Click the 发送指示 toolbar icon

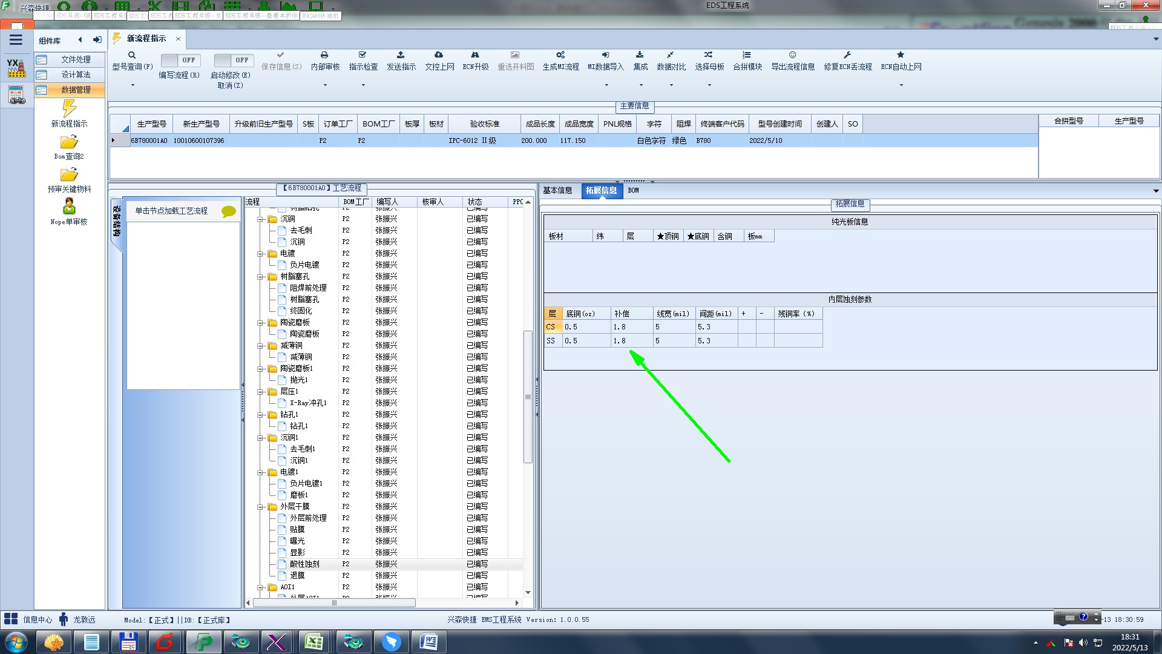coord(401,55)
